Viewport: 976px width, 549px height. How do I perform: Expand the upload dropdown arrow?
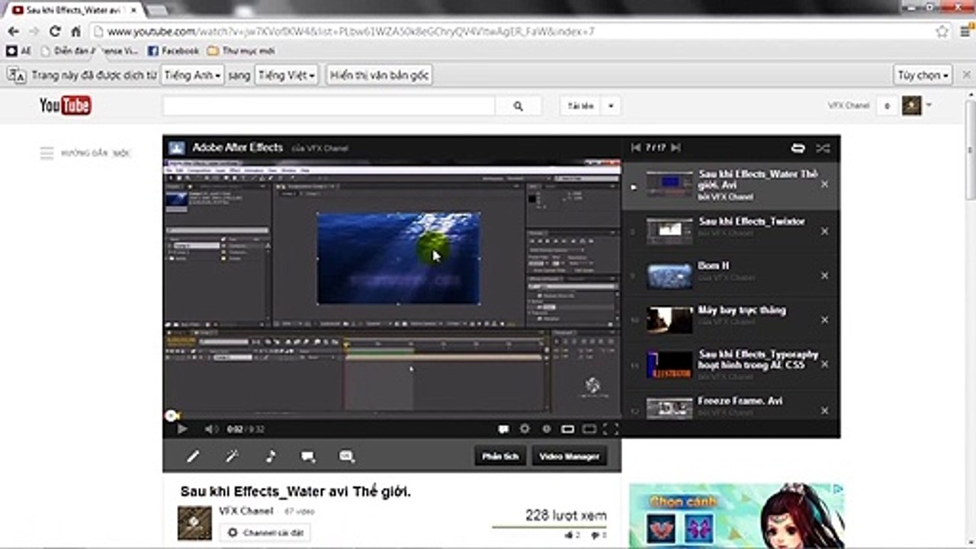(611, 106)
